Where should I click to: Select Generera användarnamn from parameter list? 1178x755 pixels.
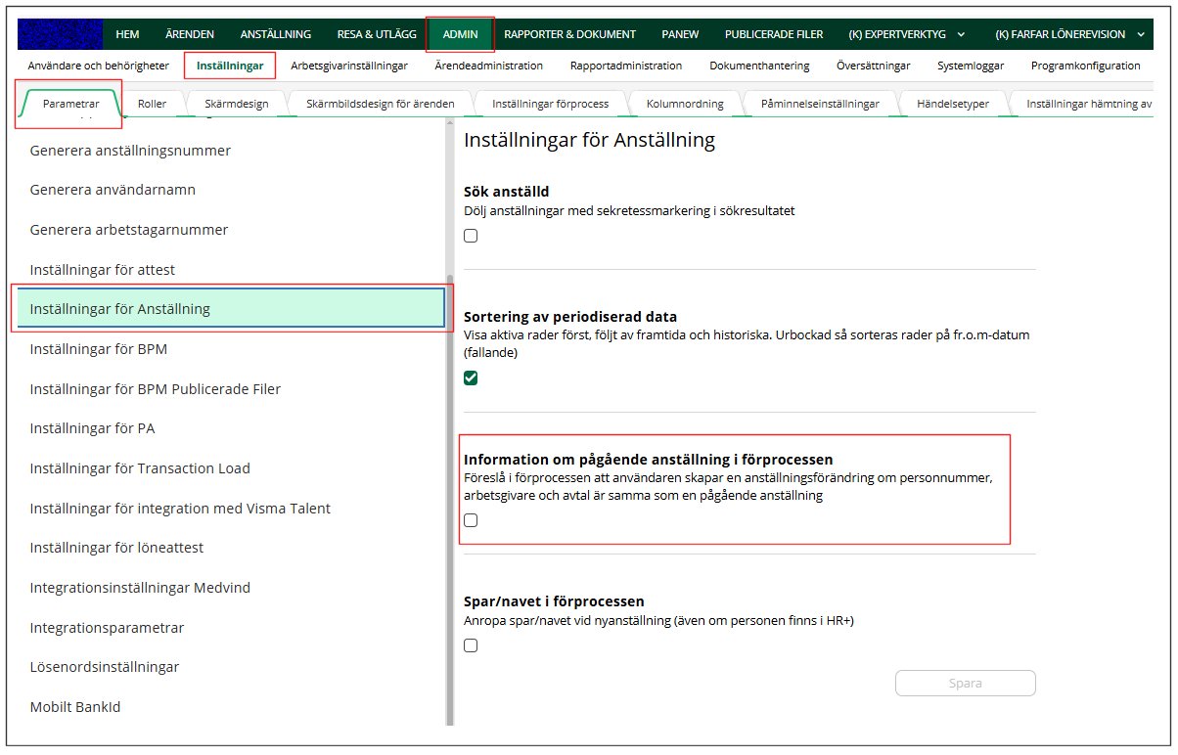tap(113, 190)
